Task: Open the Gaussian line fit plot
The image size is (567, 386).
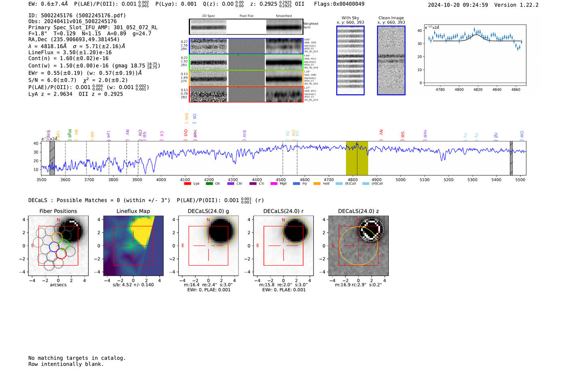Action: coord(475,55)
